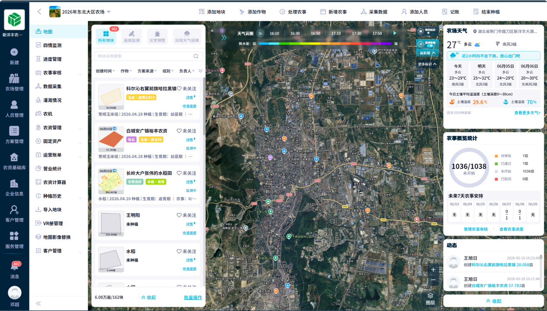This screenshot has width=547, height=311.
Task: Collapse the left menu with double-arrow icon
Action: pyautogui.click(x=38, y=304)
